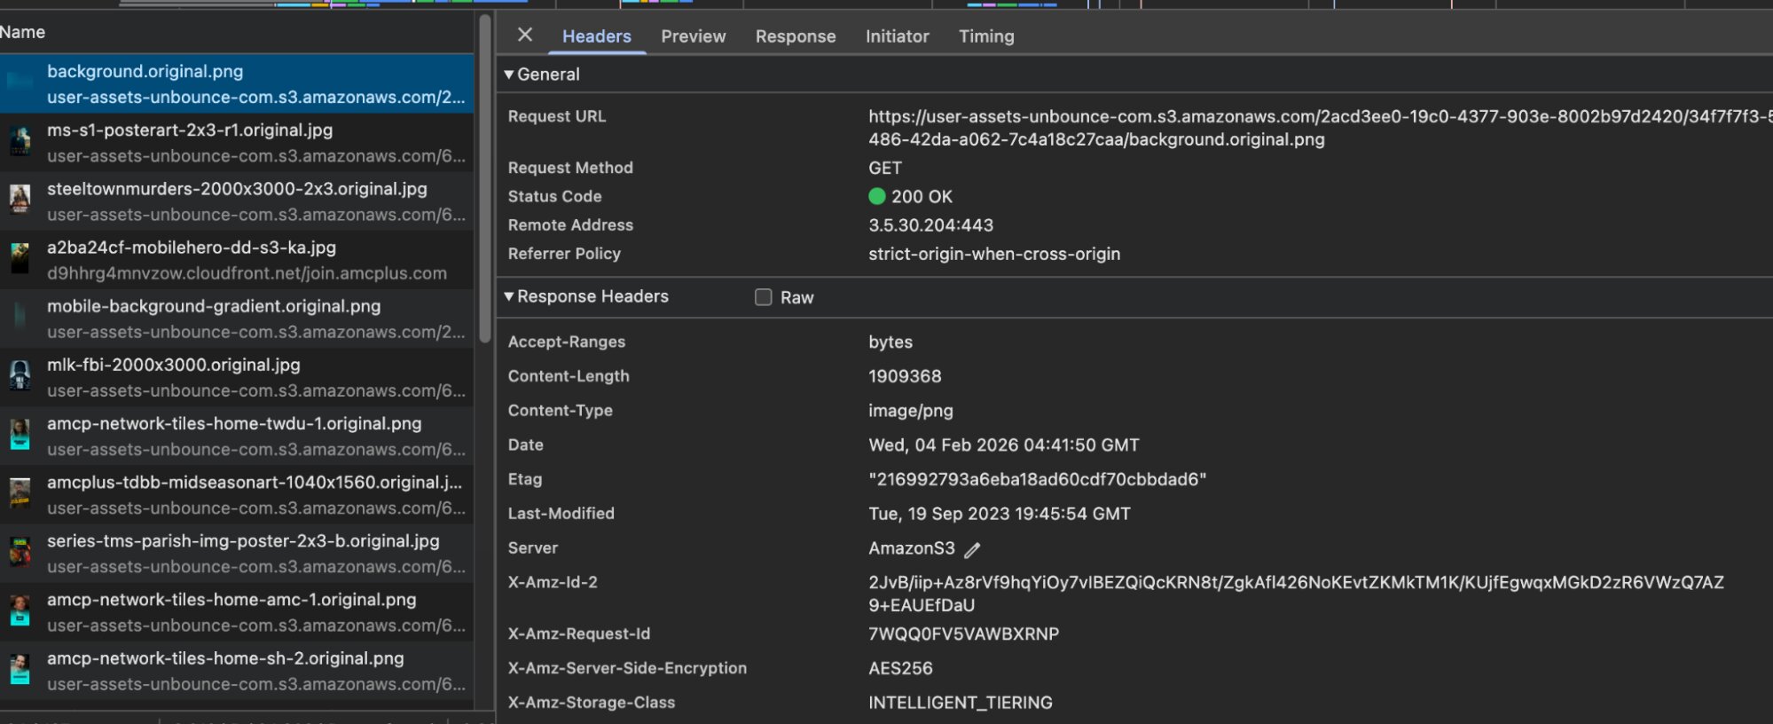This screenshot has height=724, width=1773.
Task: Click the Name column header
Action: tap(23, 32)
